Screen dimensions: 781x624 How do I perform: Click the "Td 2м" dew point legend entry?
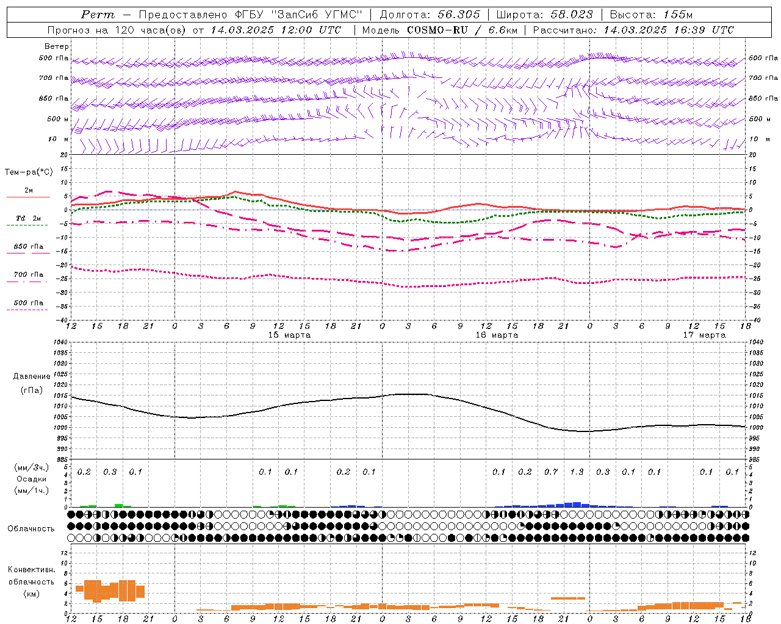click(x=29, y=218)
